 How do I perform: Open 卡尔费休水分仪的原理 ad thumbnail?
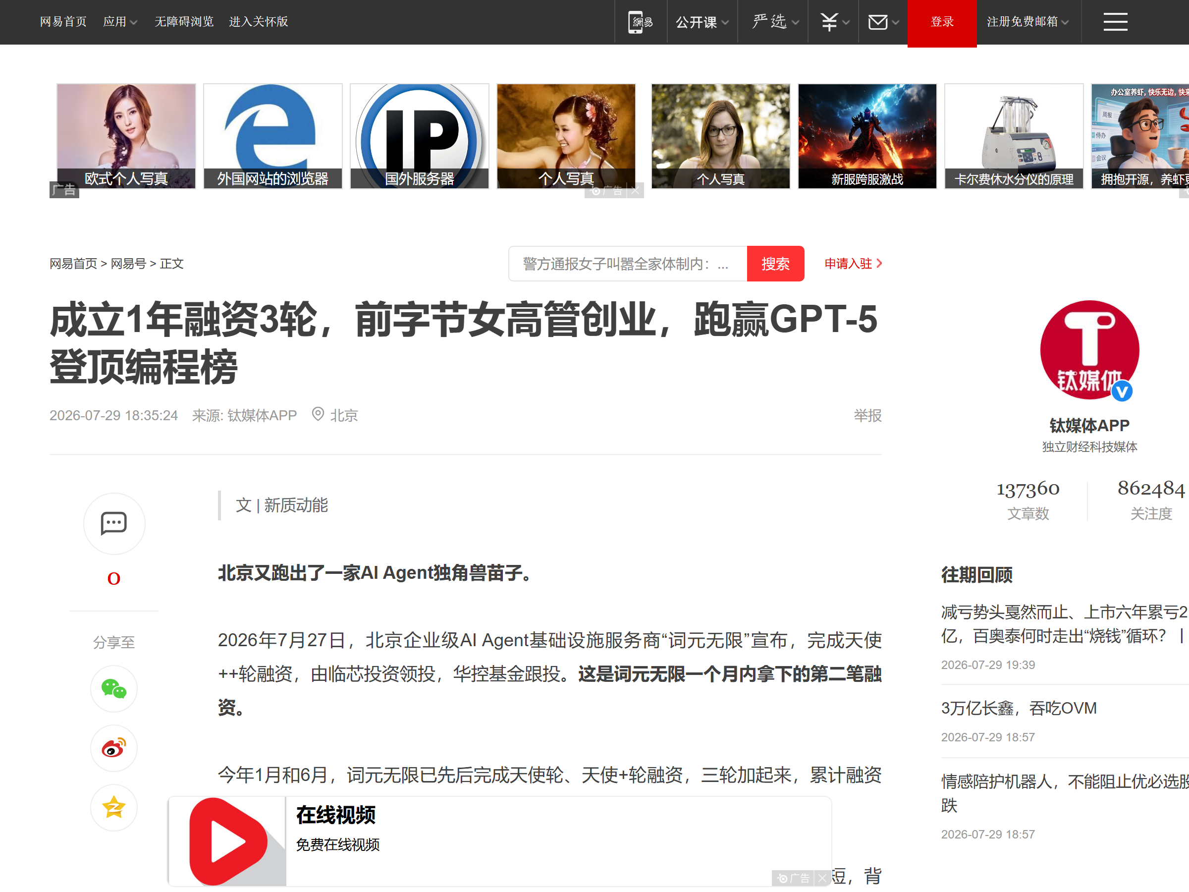1014,136
